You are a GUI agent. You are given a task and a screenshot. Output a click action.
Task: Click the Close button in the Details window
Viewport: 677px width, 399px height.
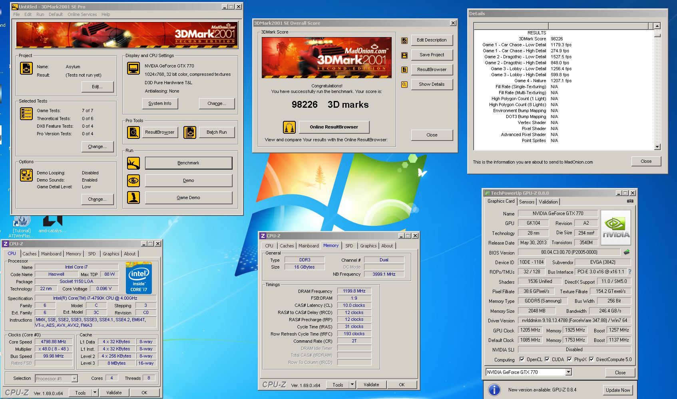(x=646, y=161)
